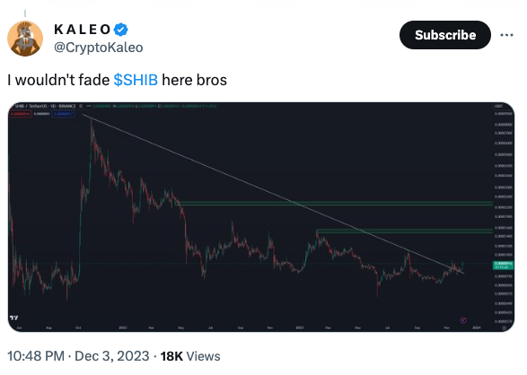Viewport: 527px width, 375px height.
Task: Click the red-outlined price box under the symbol title
Action: [x=20, y=114]
